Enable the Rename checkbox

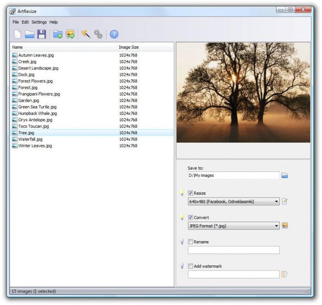pos(190,242)
